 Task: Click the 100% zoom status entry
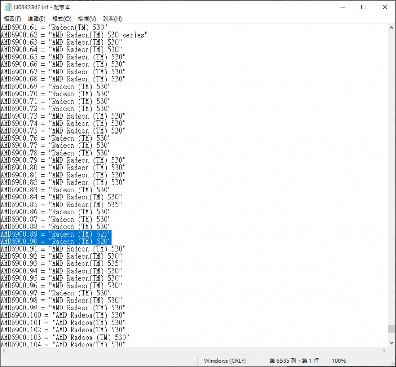[x=339, y=361]
